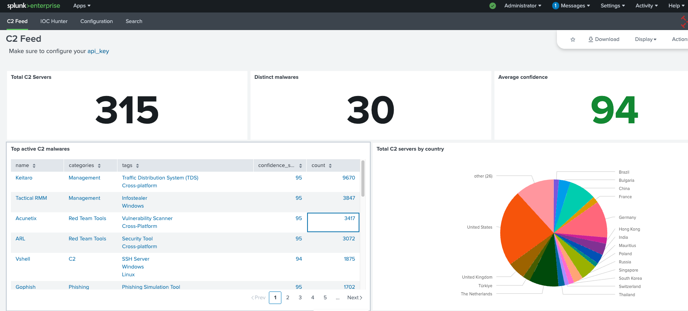
Task: Click the Vshell malware name
Action: [x=23, y=259]
